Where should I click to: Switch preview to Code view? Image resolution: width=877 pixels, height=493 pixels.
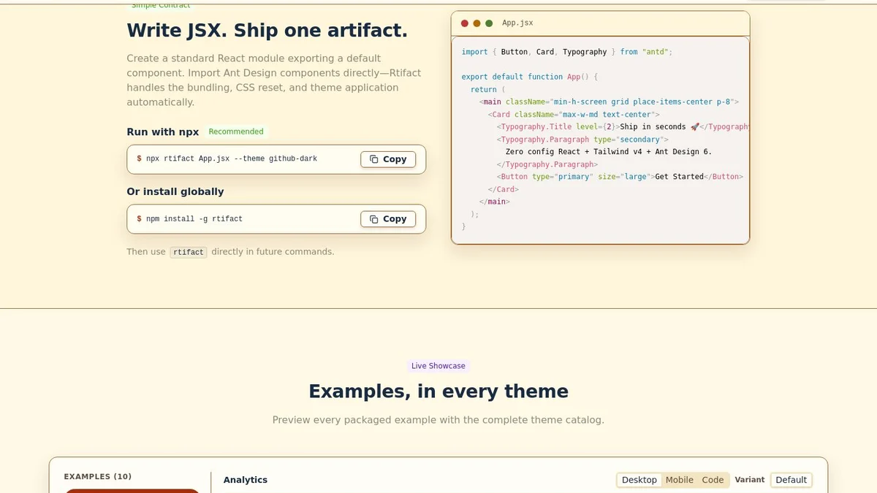click(x=713, y=480)
